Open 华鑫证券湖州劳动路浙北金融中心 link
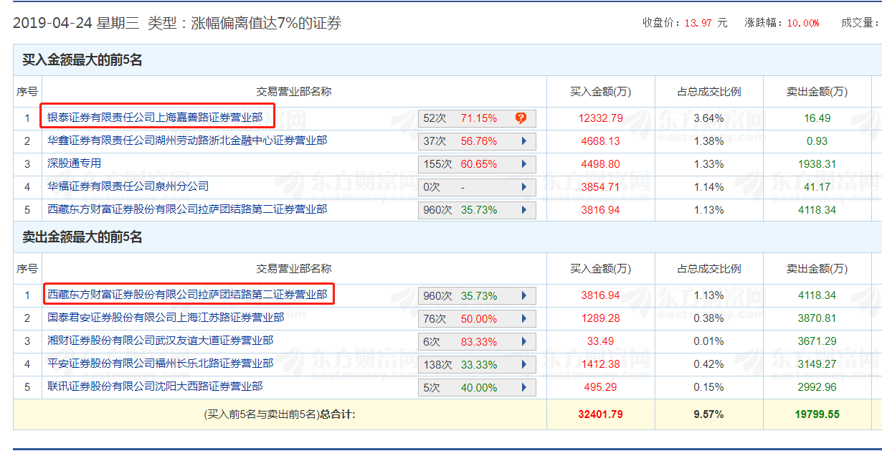 coord(187,141)
